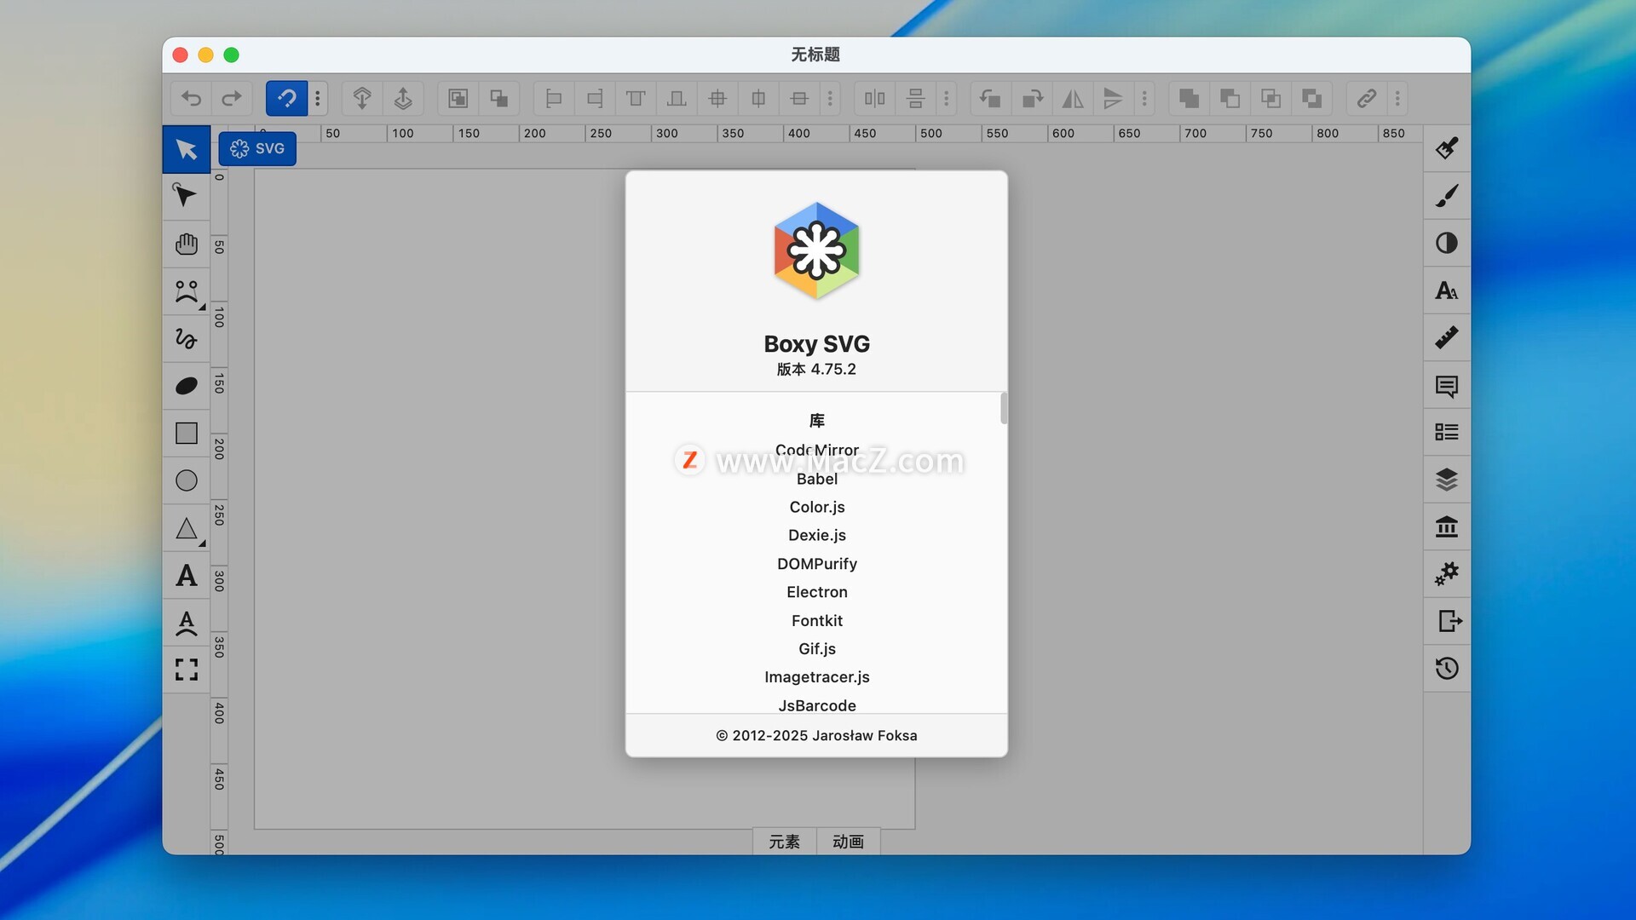Image resolution: width=1636 pixels, height=920 pixels.
Task: Distribute vertically icon
Action: 916,99
